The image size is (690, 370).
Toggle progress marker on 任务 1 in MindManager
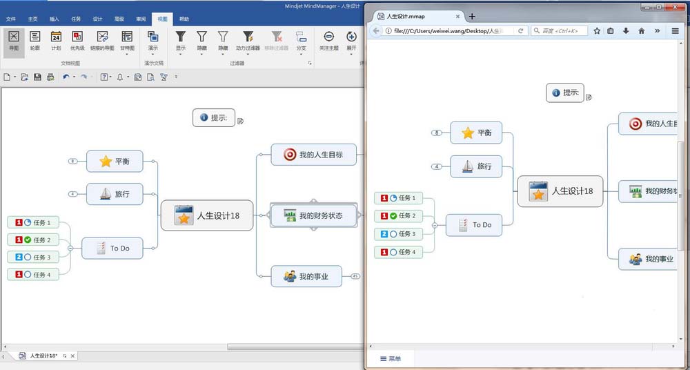pyautogui.click(x=28, y=222)
